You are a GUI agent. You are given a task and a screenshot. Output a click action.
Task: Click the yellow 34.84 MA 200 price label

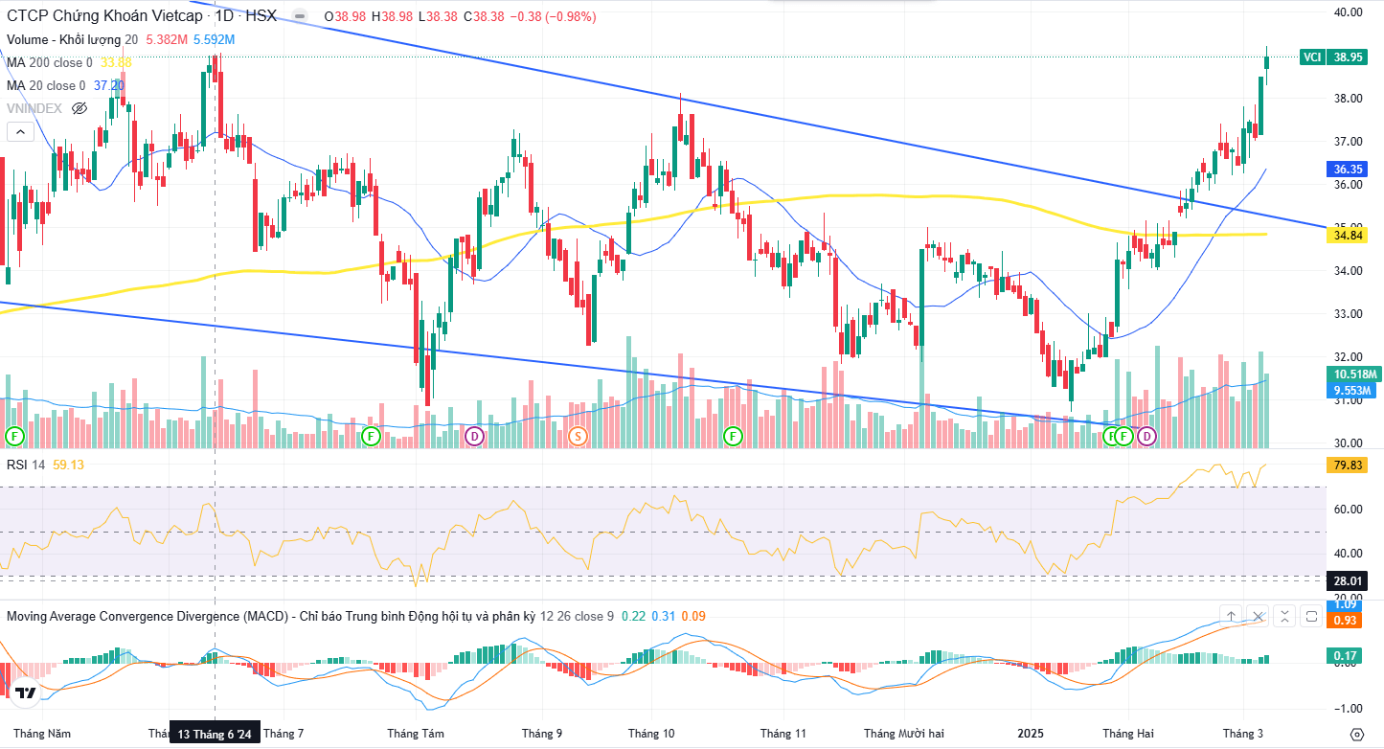[1348, 235]
